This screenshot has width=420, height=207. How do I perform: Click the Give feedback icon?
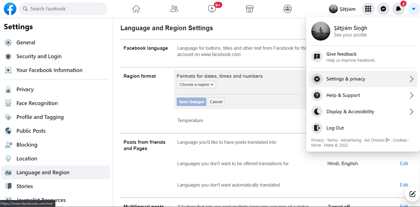coord(317,57)
